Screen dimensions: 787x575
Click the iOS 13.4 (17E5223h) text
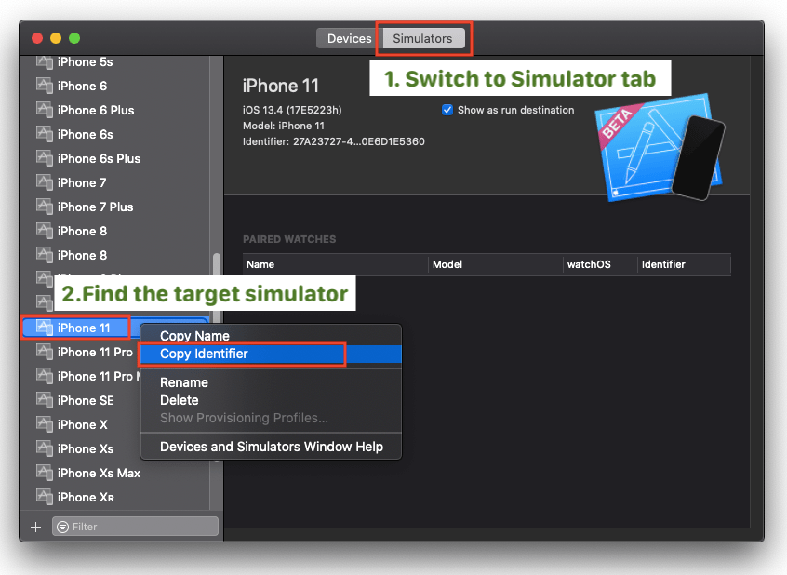point(292,110)
